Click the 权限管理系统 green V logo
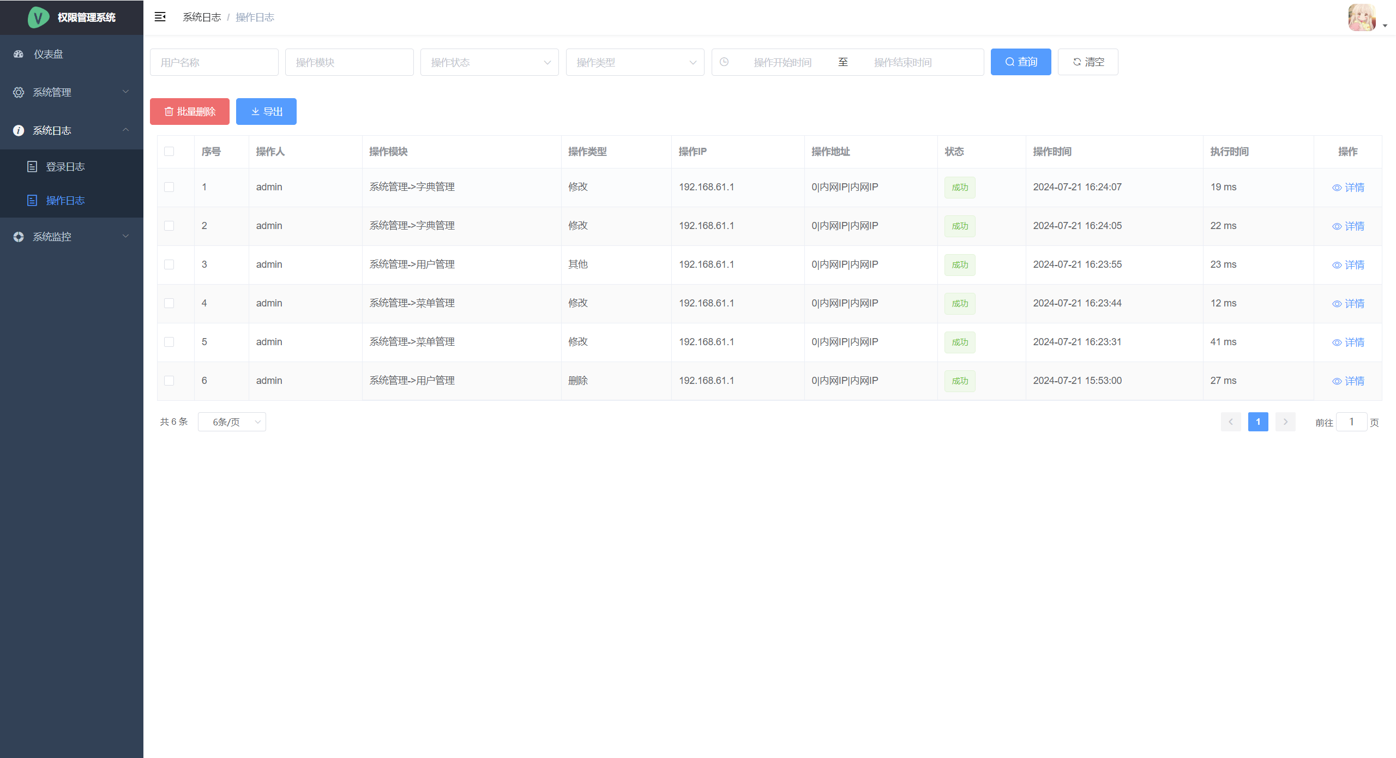 point(38,17)
